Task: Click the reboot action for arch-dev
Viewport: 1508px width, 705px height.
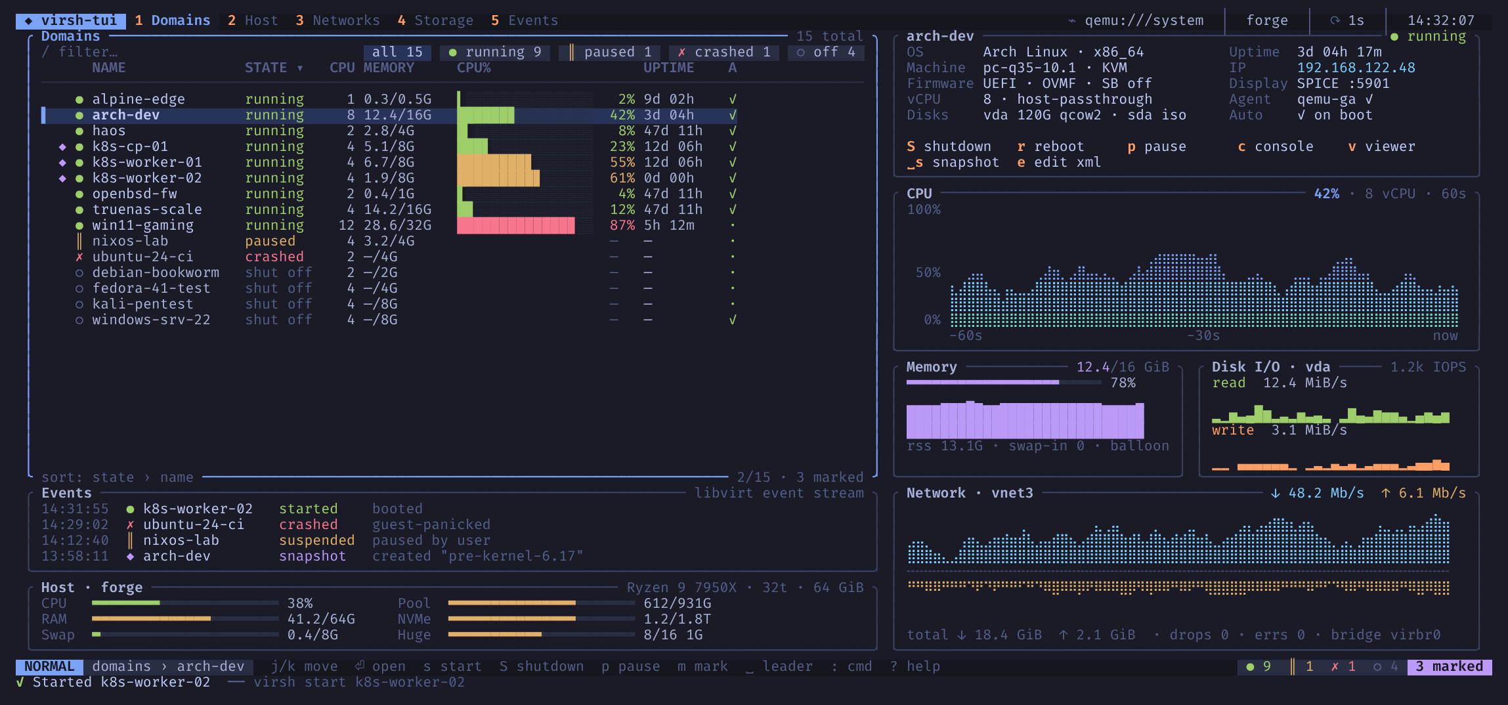Action: pos(1050,146)
